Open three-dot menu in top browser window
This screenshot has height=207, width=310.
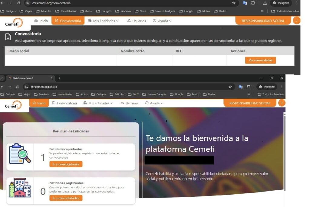click(x=297, y=3)
